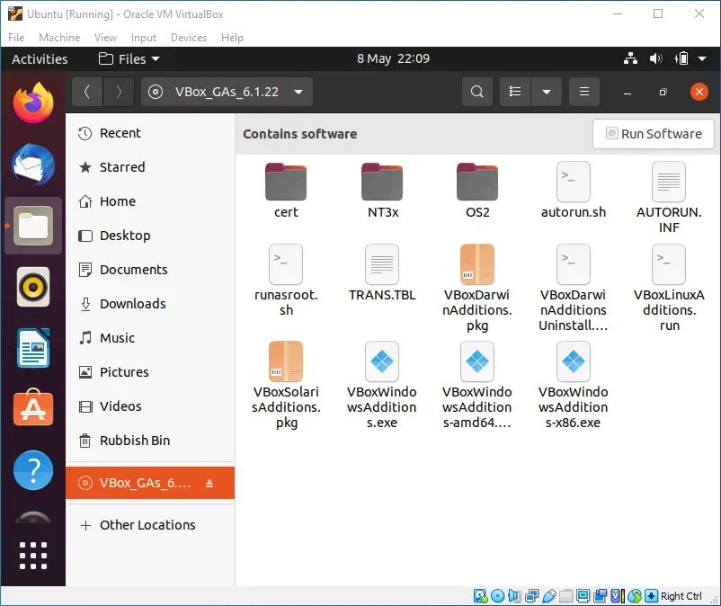Switch to list view in Files

click(515, 92)
